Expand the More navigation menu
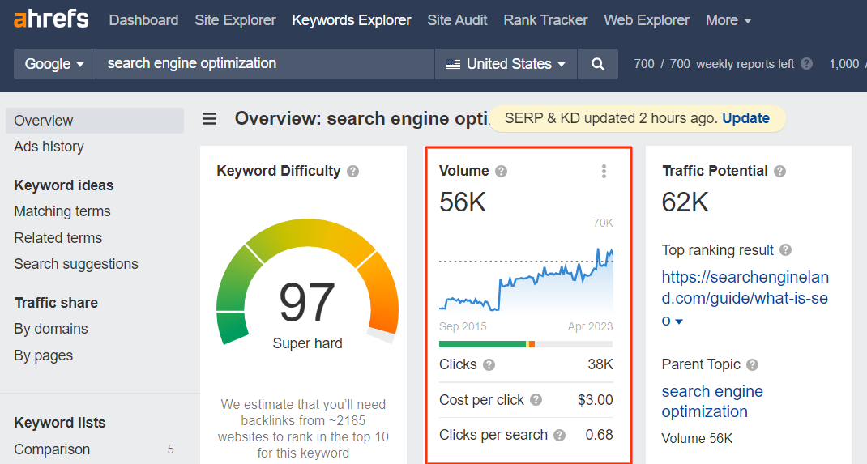 (x=728, y=20)
